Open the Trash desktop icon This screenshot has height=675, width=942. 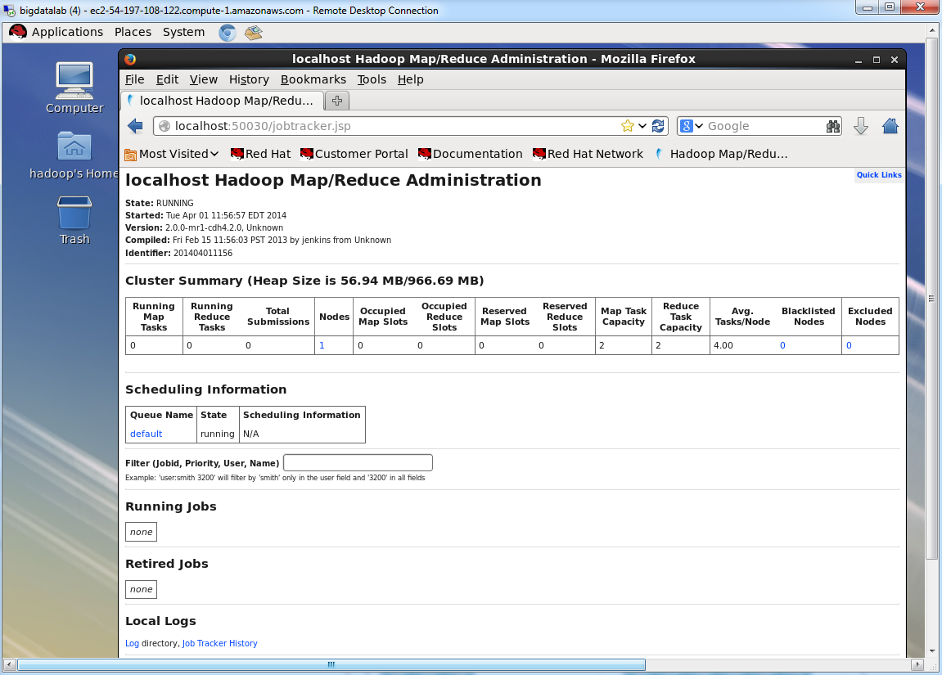click(x=74, y=220)
